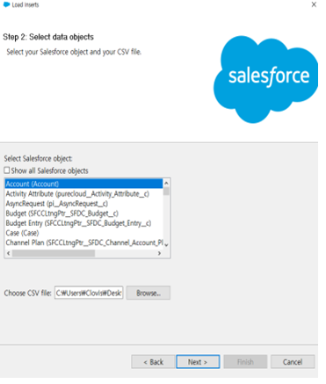Click the Data Loader title bar icon
Screen dimensions: 326x384
[x=6, y=4]
